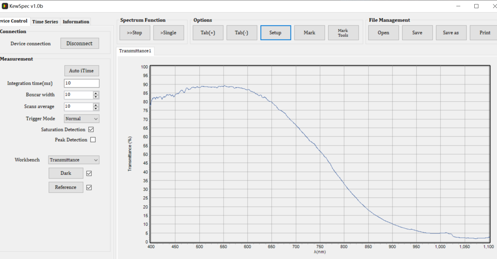Open a spectrum file

pos(383,33)
